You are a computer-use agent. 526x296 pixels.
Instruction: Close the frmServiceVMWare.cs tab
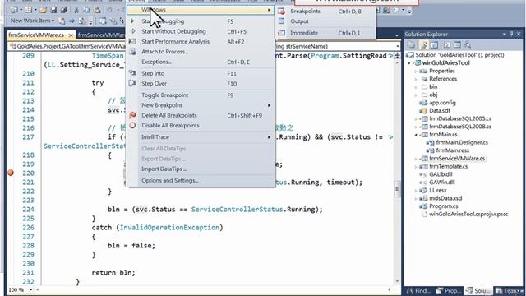tap(71, 35)
